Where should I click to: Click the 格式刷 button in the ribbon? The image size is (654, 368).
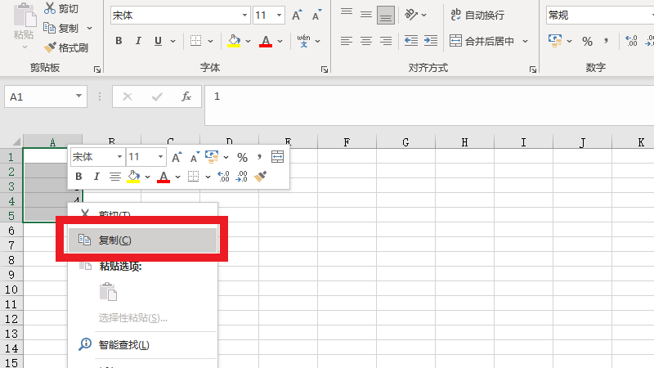(65, 47)
